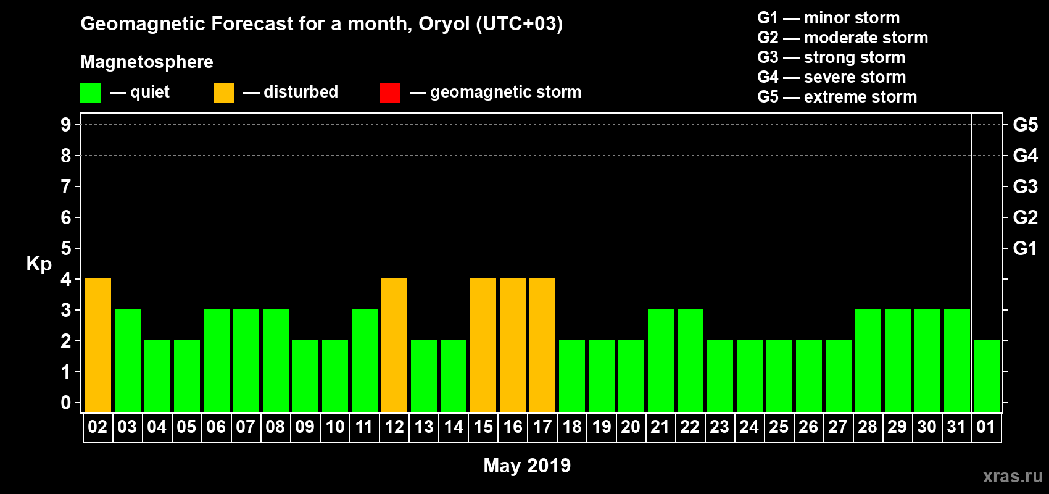Click the date label 14

pos(454,427)
